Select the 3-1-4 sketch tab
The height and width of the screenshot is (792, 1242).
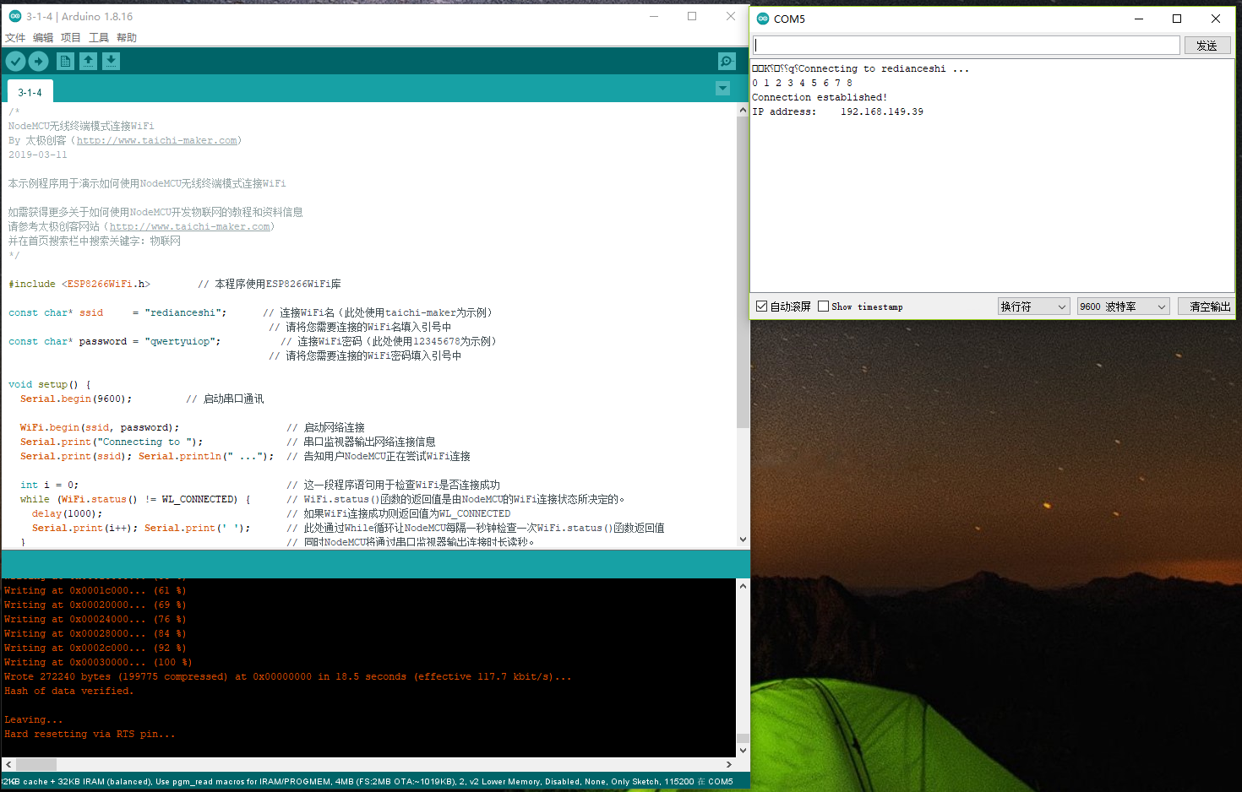pyautogui.click(x=30, y=92)
